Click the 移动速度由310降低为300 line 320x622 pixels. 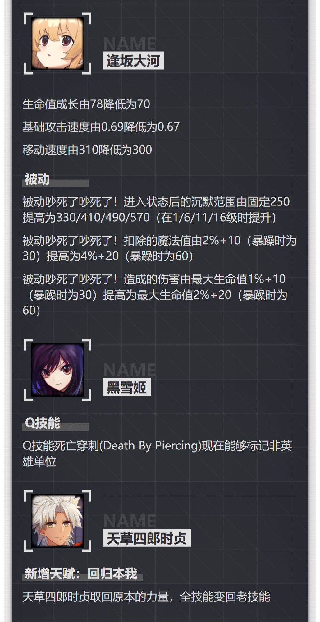point(87,150)
